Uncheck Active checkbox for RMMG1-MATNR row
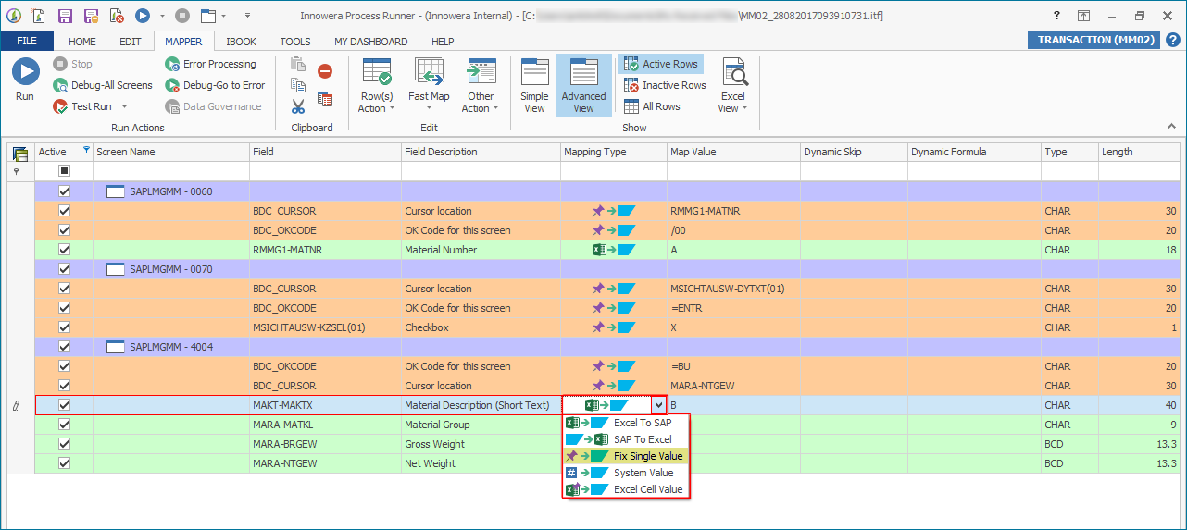 64,250
